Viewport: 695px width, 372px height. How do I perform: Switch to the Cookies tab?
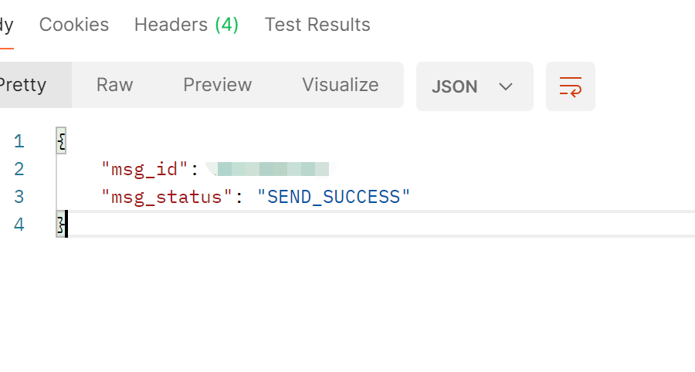[74, 25]
